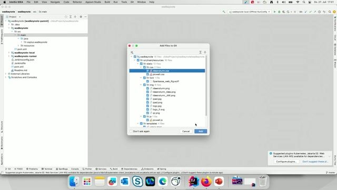337x190 pixels.
Task: Open the Refactor menu
Action: 77,2
